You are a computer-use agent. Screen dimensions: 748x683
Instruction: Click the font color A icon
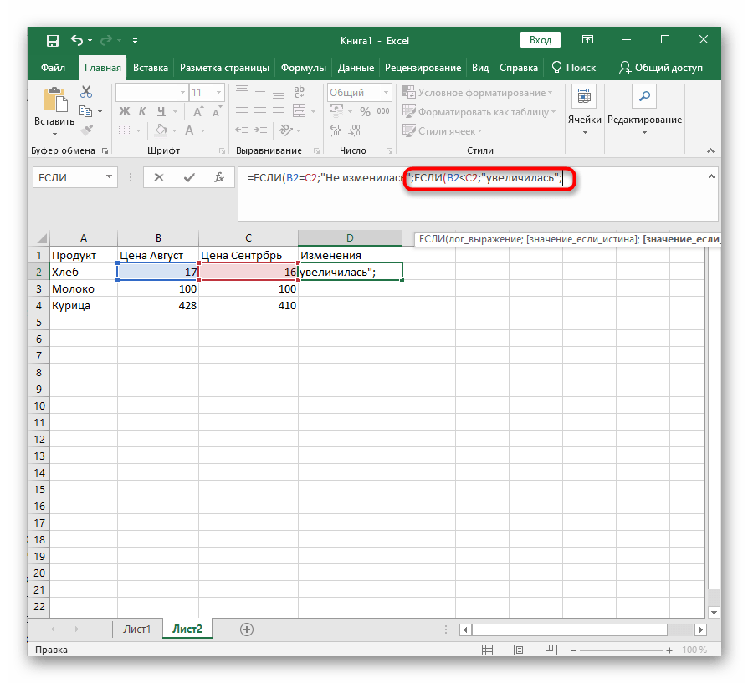(x=189, y=130)
